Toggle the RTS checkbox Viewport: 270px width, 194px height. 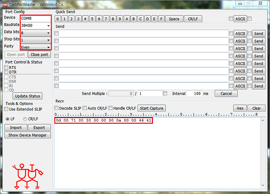point(6,67)
